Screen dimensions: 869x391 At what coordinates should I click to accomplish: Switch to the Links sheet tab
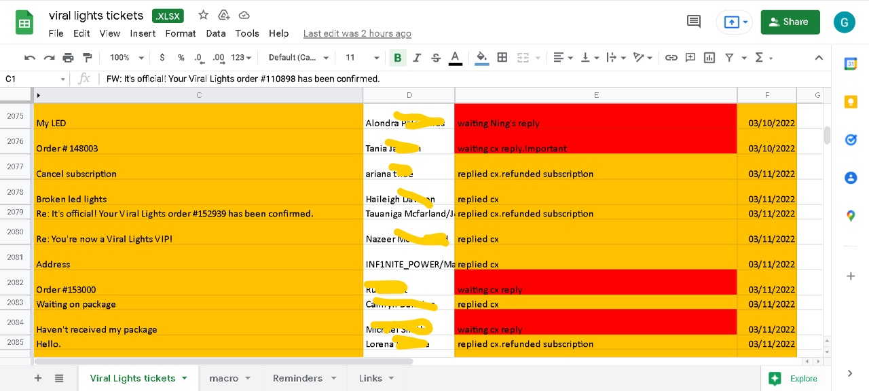pos(377,378)
